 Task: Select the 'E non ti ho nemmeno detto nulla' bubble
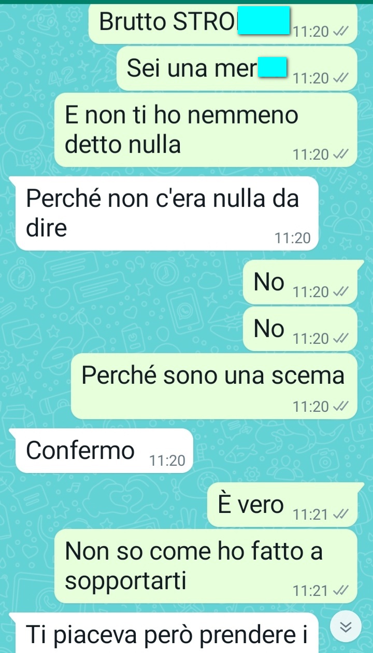(206, 130)
